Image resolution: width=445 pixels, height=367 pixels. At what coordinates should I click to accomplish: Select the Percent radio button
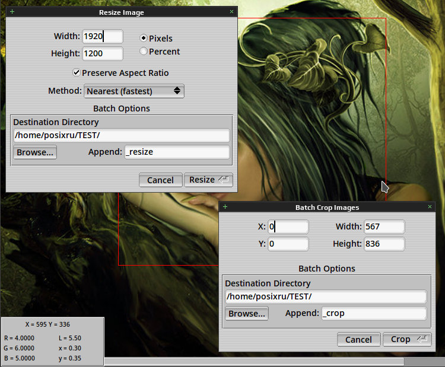tap(144, 52)
